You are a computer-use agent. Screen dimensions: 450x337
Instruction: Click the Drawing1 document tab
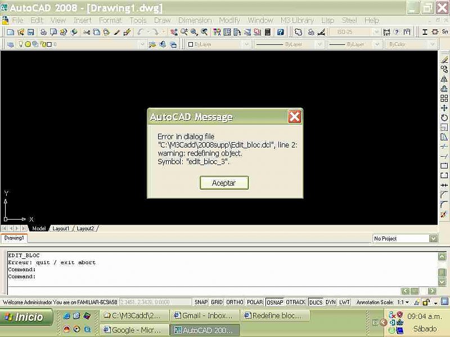click(x=14, y=238)
